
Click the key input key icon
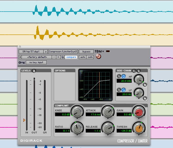(x=21, y=62)
